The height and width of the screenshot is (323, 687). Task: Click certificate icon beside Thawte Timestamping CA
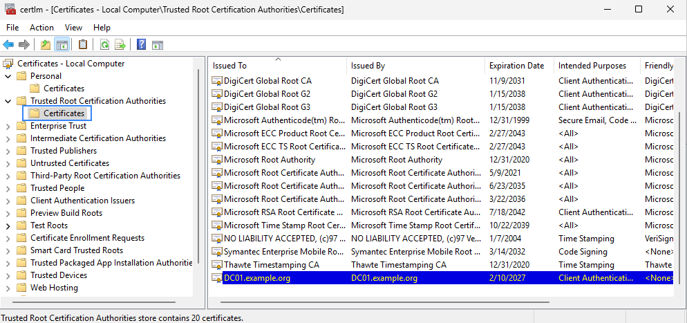217,265
